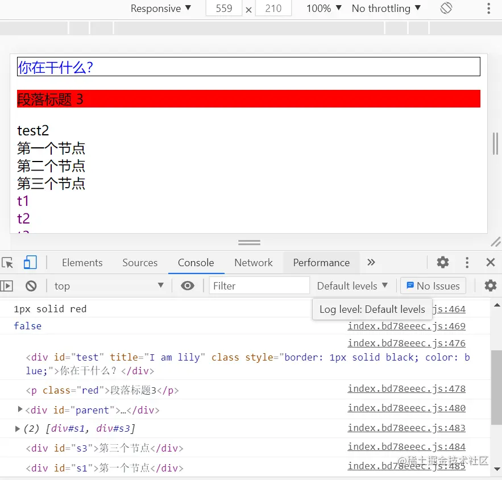Image resolution: width=502 pixels, height=480 pixels.
Task: Click the viewport corner resize handle
Action: pos(496,242)
